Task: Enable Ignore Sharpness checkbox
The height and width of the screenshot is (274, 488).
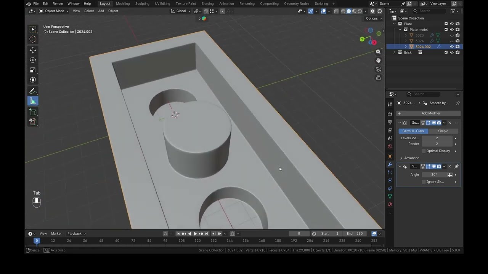Action: click(x=424, y=182)
